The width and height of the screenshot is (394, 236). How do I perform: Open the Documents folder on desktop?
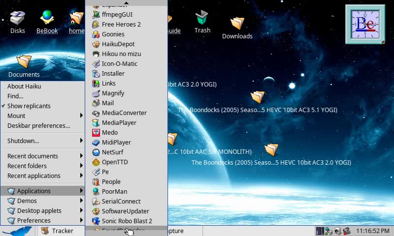tap(24, 66)
